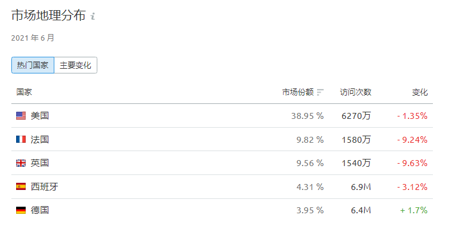Click the United States flag icon

tap(21, 115)
